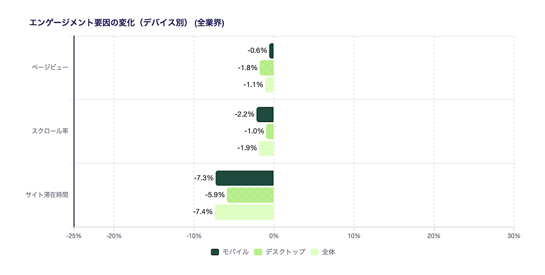The height and width of the screenshot is (275, 545).
Task: Click the サイト滞在時間 desktop bar (-5.9%)
Action: coord(250,195)
